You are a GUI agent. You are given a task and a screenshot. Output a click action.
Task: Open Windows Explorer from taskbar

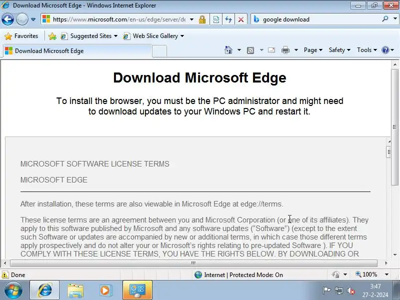tap(75, 290)
